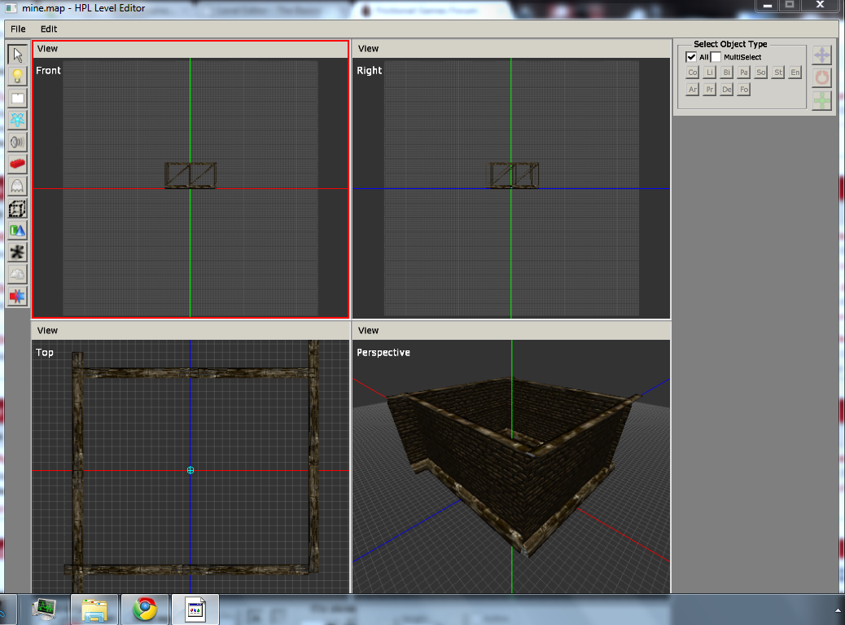
Task: Open the Primitives shapes tool
Action: [x=17, y=231]
